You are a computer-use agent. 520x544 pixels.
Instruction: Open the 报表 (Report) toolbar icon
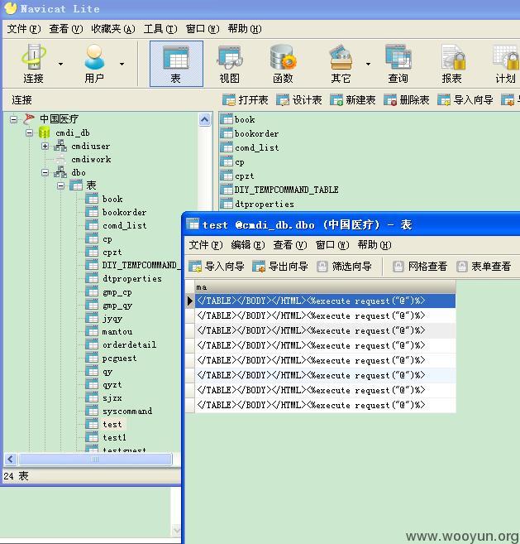point(451,64)
